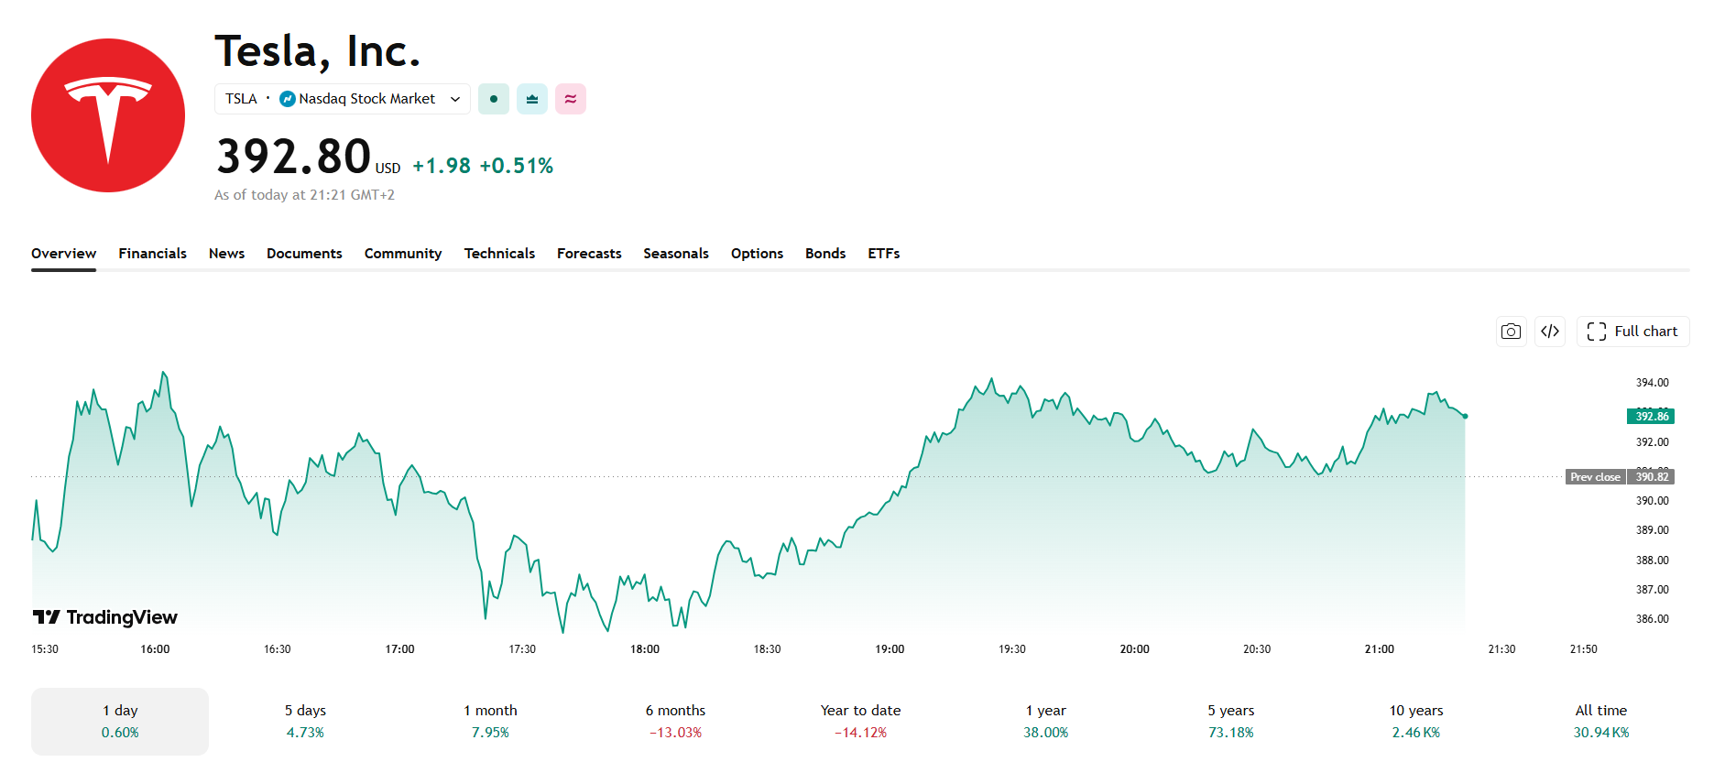Click the 19:00 time axis label
Viewport: 1714px width, 762px height.
[x=890, y=649]
